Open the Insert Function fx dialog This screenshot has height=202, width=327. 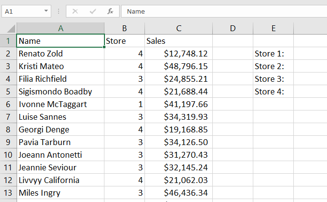pyautogui.click(x=110, y=11)
